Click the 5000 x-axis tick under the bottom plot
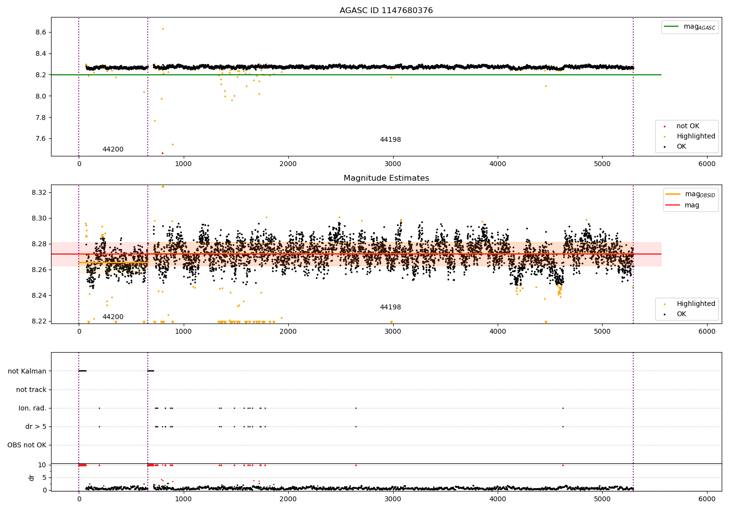 point(602,499)
